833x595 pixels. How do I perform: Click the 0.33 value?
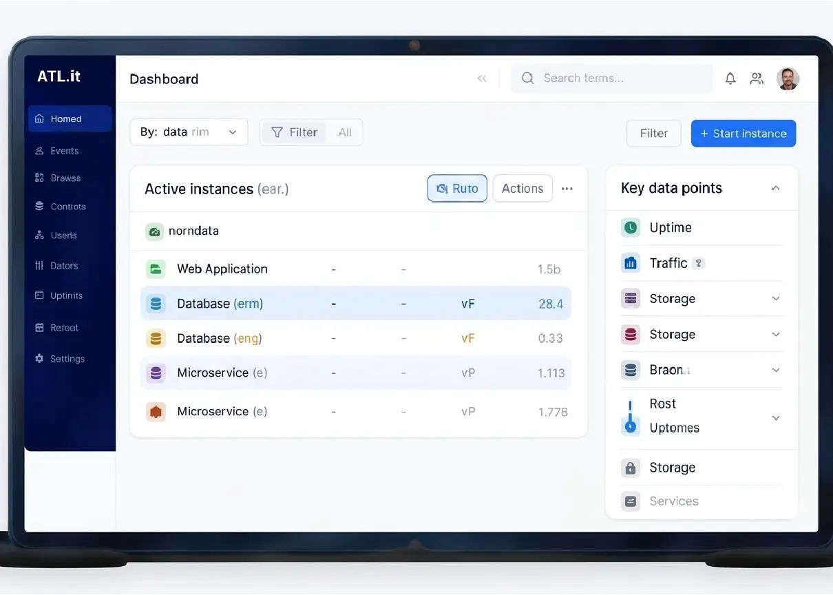(551, 339)
